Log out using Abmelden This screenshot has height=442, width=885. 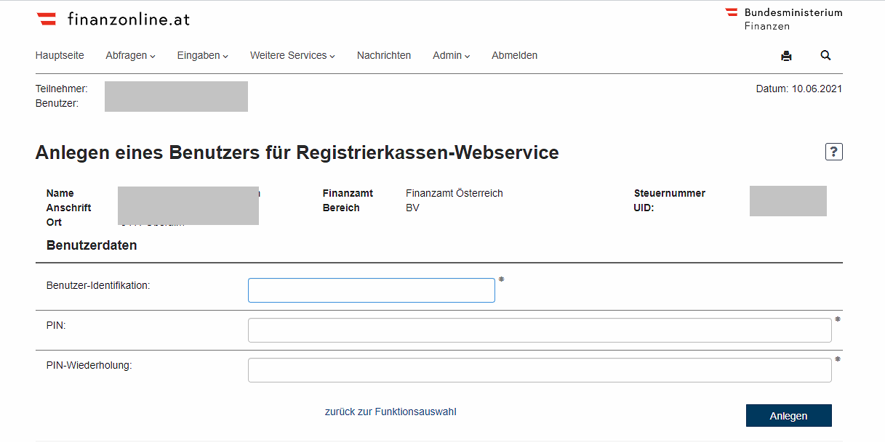(514, 55)
